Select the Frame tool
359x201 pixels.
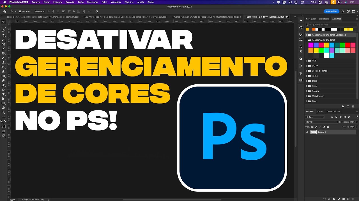click(3, 44)
